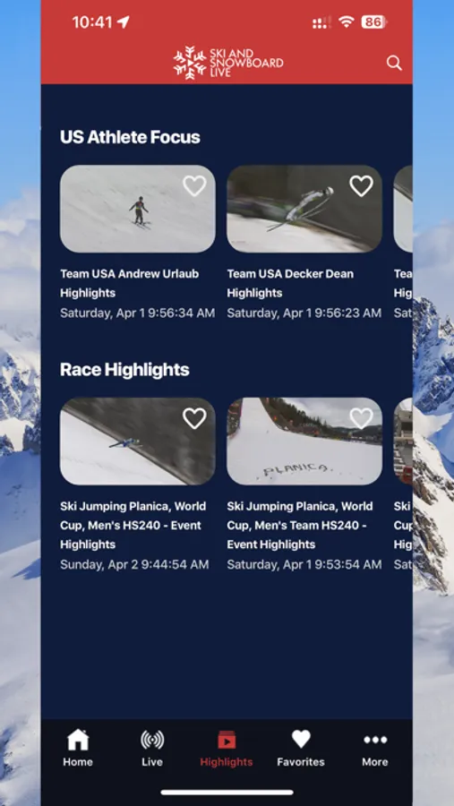Screen dimensions: 454x806
Task: Go to the Home tab
Action: (x=78, y=748)
